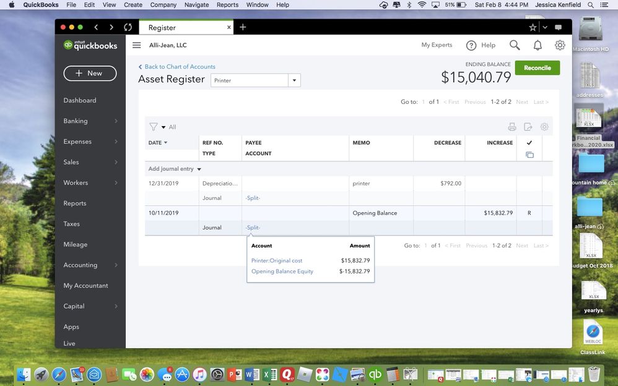Click the QuickBooks search magnifier icon

tap(515, 45)
